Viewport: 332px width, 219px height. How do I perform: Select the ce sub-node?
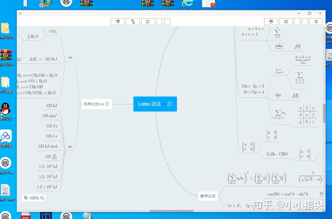point(70,57)
